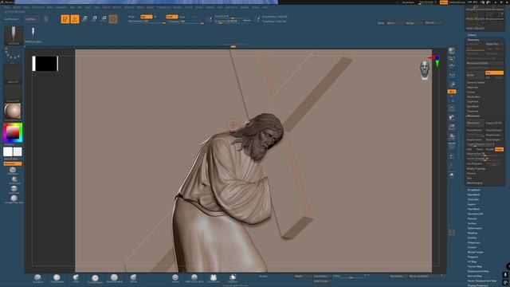The image size is (510, 287).
Task: Click the Zoom3D icon on right shelf
Action: [452, 127]
